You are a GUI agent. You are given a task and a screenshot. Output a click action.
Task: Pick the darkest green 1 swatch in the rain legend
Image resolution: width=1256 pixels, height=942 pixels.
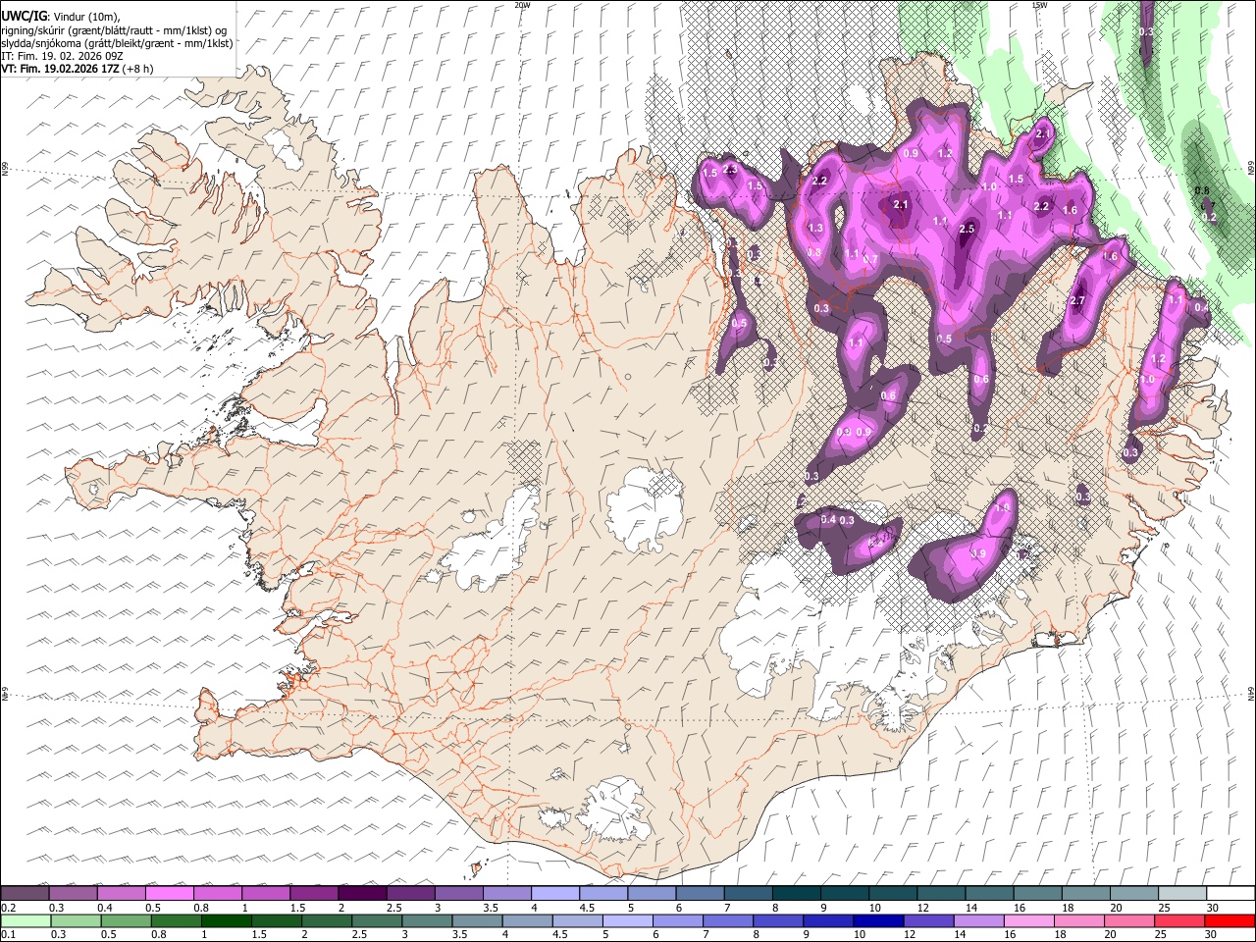(x=227, y=920)
